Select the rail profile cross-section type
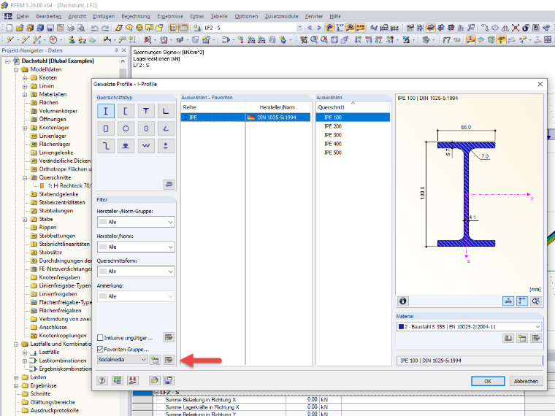 [126, 146]
